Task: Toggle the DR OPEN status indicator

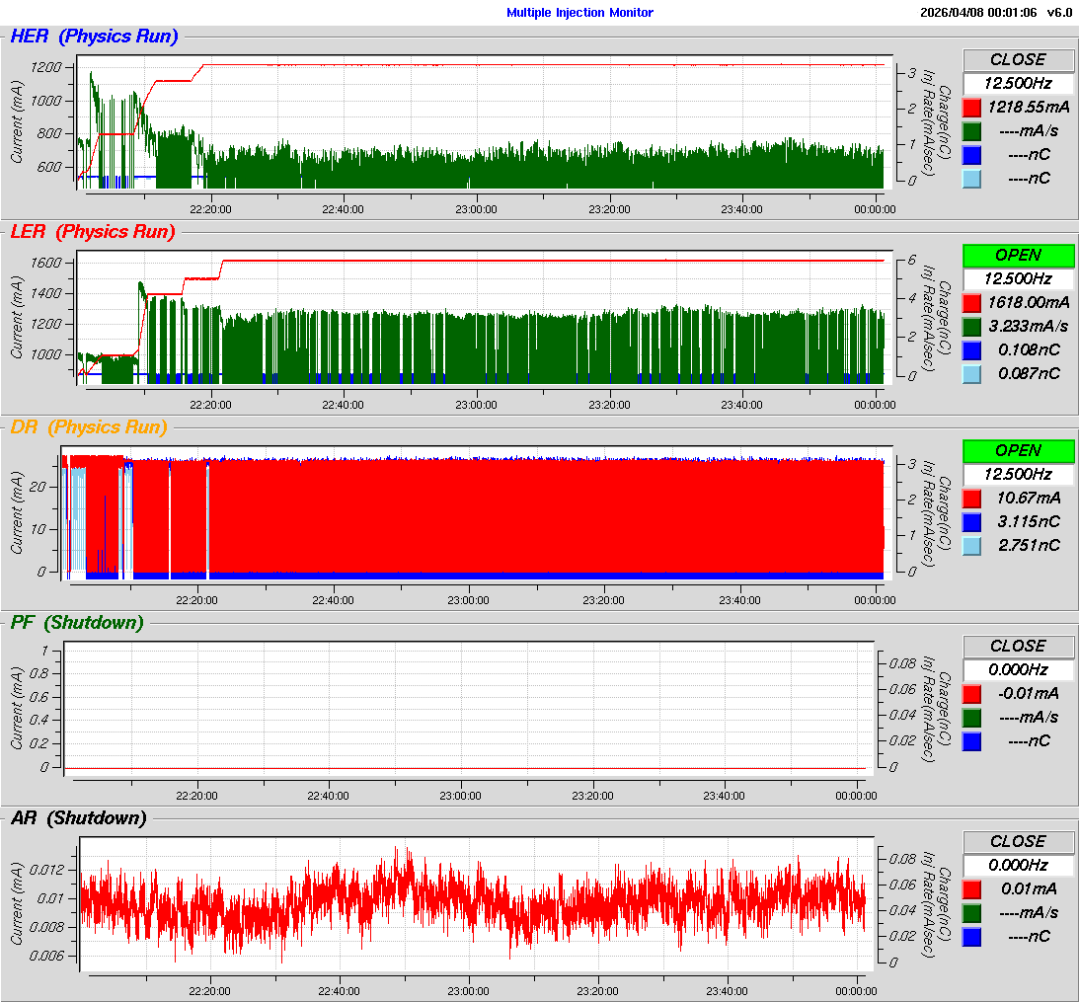Action: [1018, 450]
